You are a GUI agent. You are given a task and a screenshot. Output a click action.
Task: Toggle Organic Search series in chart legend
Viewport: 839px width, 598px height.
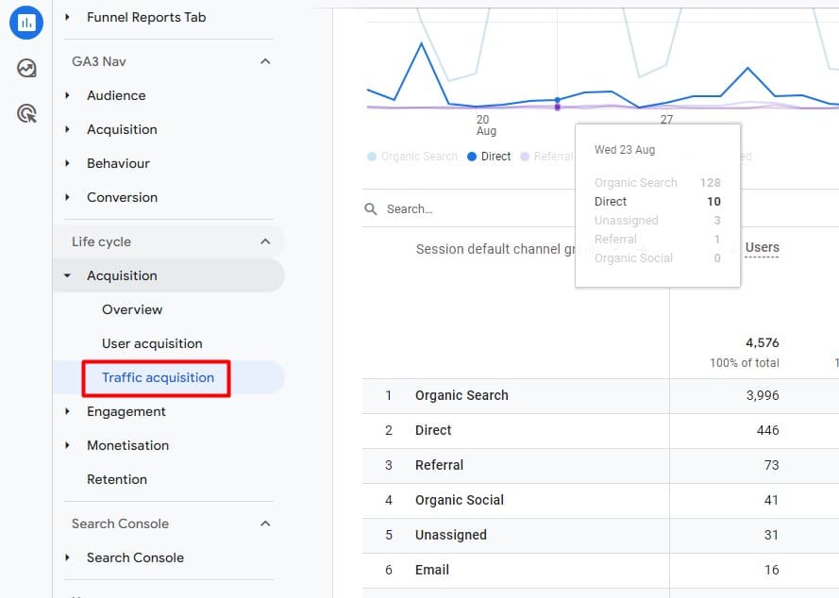(x=412, y=157)
